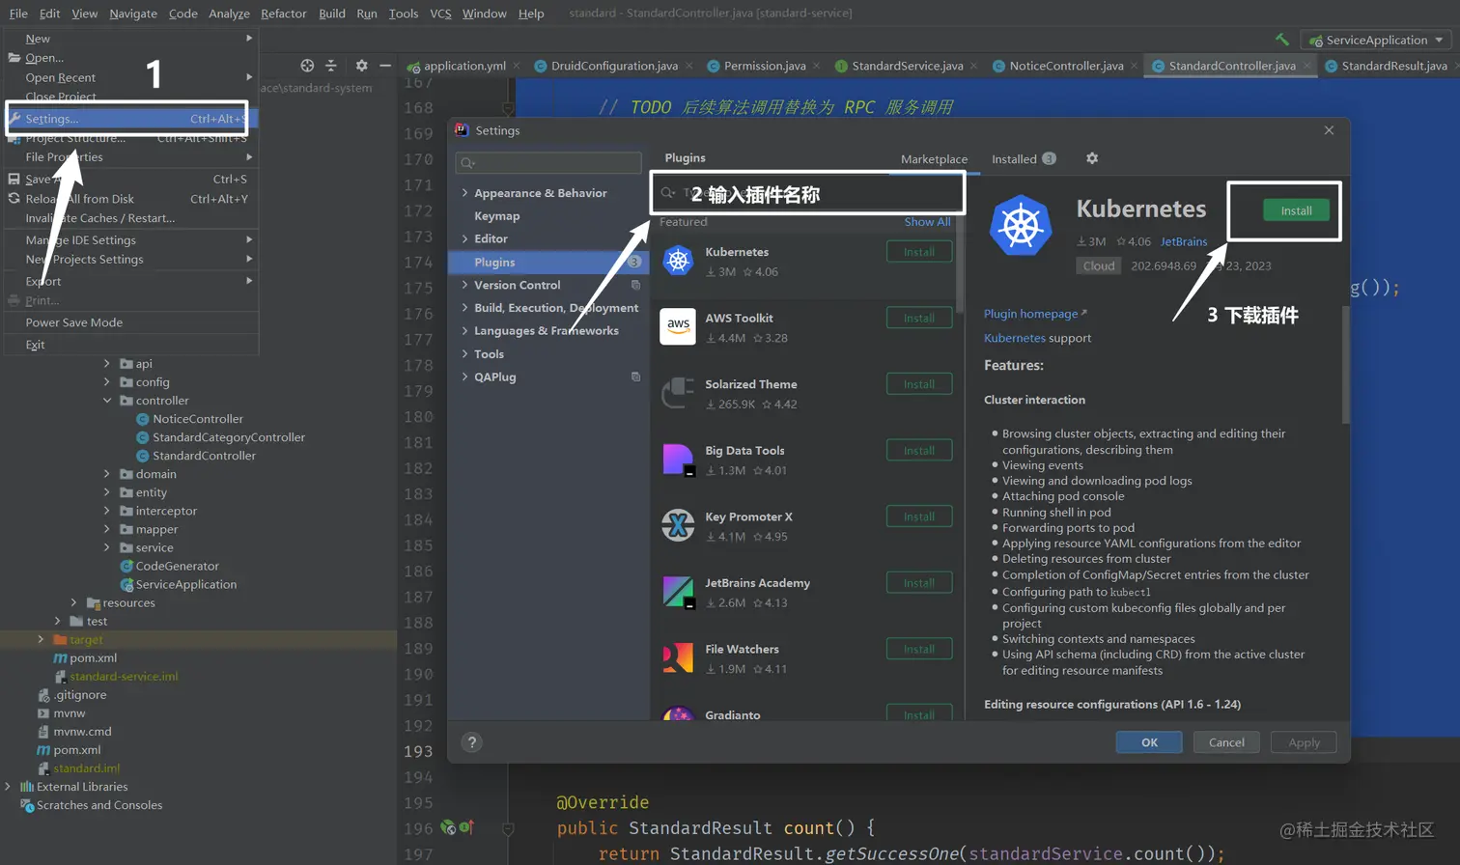This screenshot has height=865, width=1460.
Task: Click the expand/collapse all icon in project panel
Action: 331,66
